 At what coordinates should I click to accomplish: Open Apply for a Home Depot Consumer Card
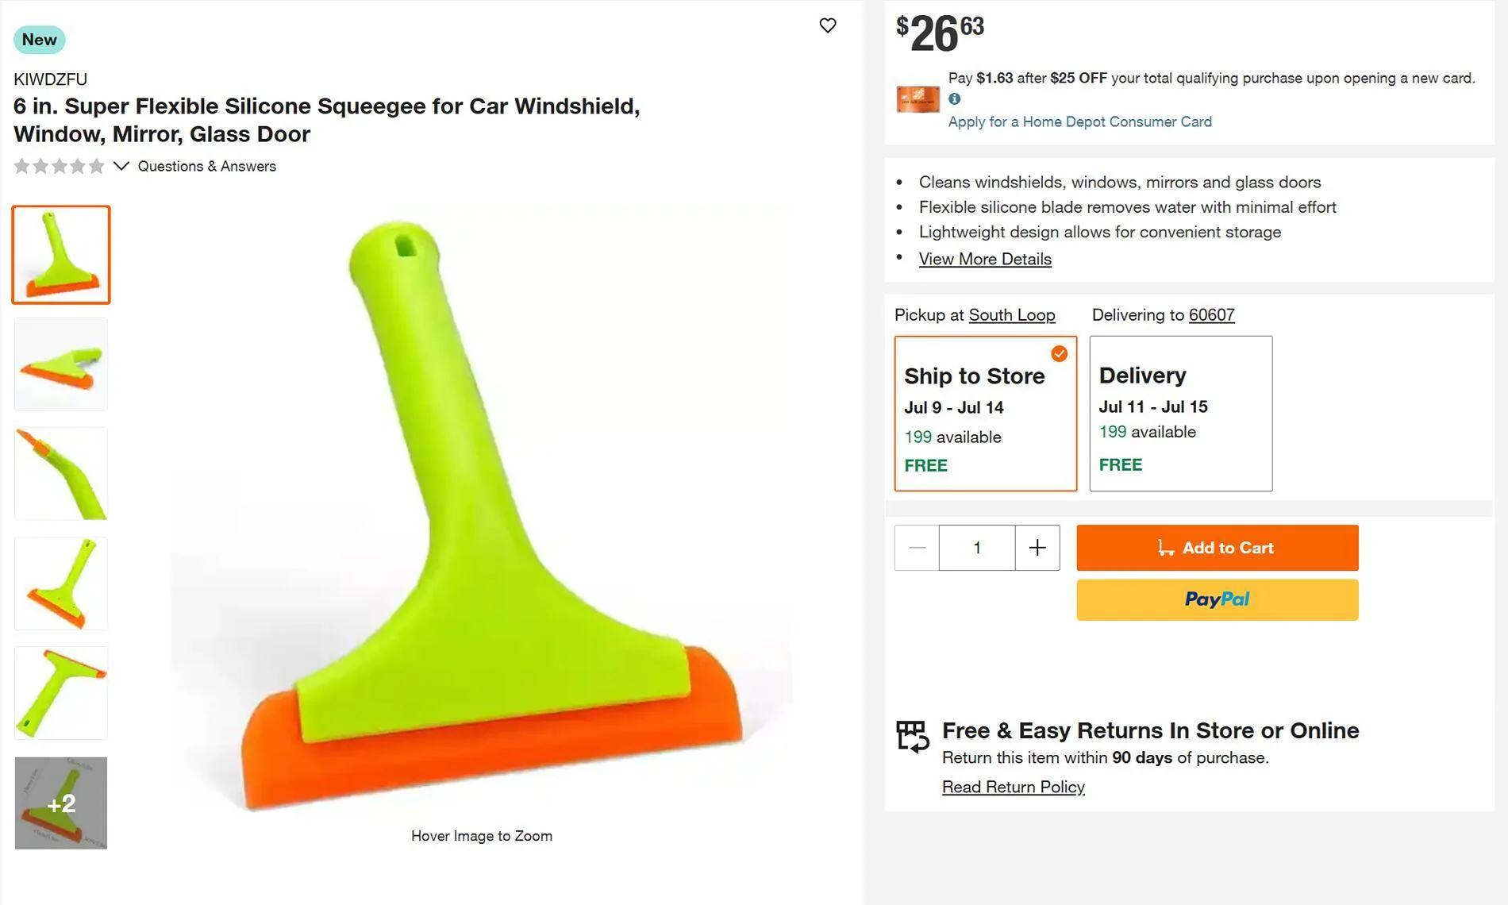1079,121
